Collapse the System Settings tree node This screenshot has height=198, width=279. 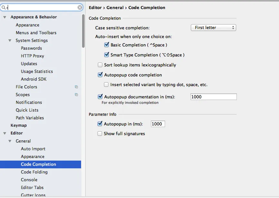pos(10,41)
